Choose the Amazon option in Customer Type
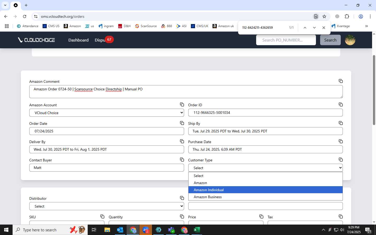The height and width of the screenshot is (235, 376). [265, 183]
